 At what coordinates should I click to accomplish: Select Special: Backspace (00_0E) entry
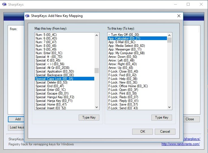pos(65,75)
